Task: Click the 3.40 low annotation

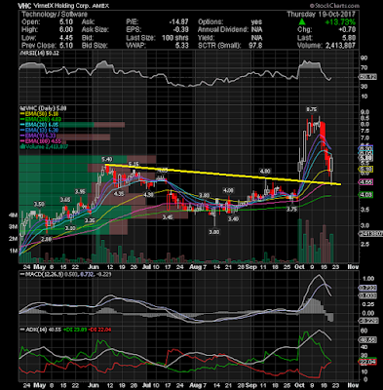Action: click(x=233, y=219)
